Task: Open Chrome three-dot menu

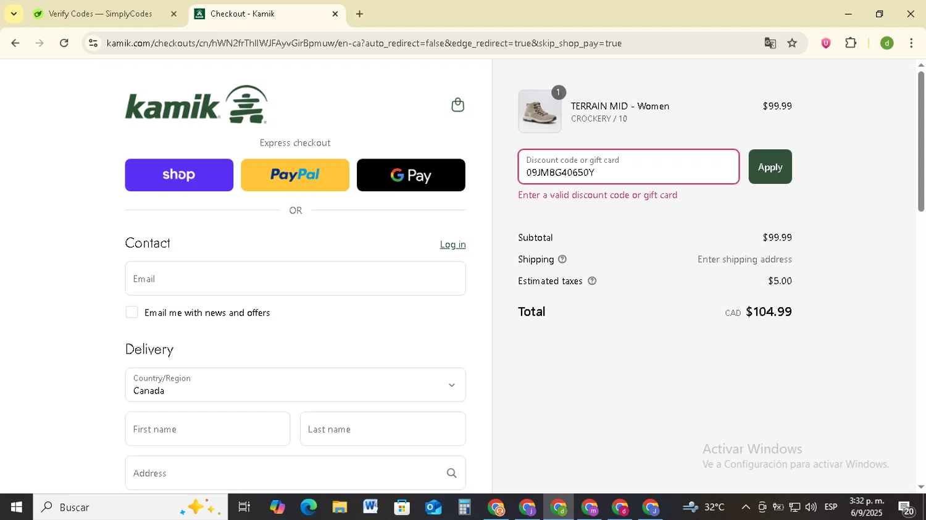Action: [x=911, y=43]
